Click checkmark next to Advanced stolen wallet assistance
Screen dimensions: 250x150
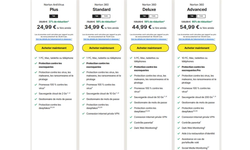[179, 139]
